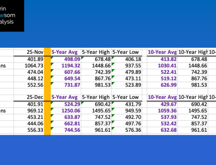The height and width of the screenshot is (165, 216).
Task: Pick the 5-Year Low cell 497.76
Action: coord(127,124)
